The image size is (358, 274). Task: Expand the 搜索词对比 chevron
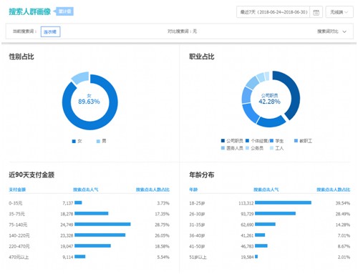(x=344, y=31)
